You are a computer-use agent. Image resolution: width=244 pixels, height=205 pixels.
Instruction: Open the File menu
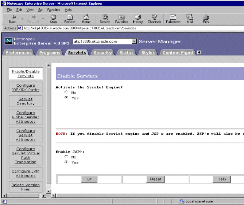point(9,10)
